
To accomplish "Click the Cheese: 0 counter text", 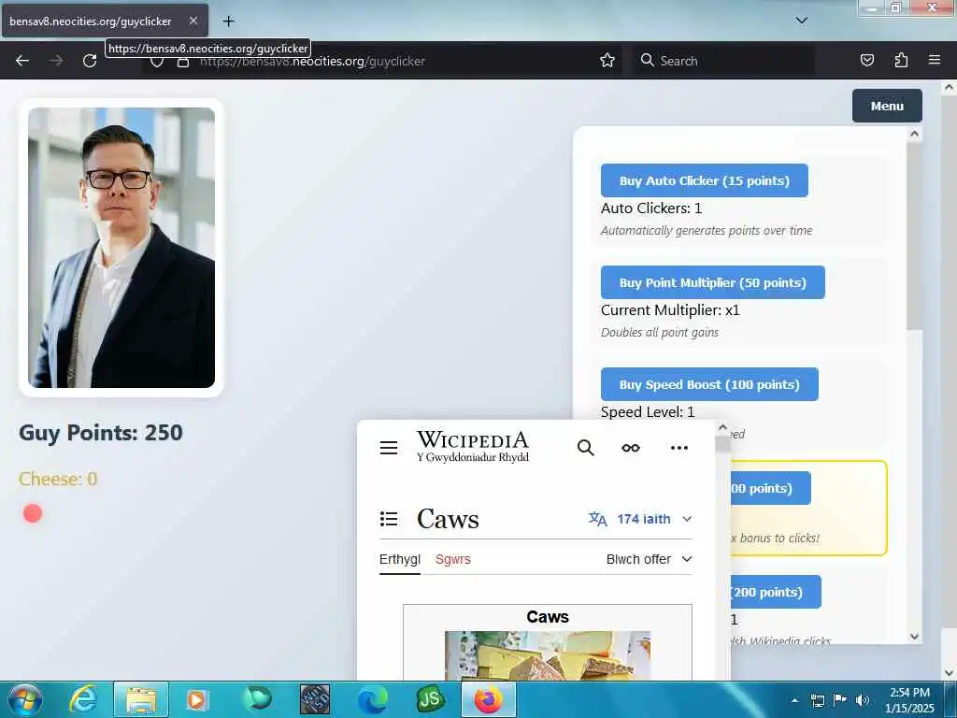I will (x=58, y=479).
